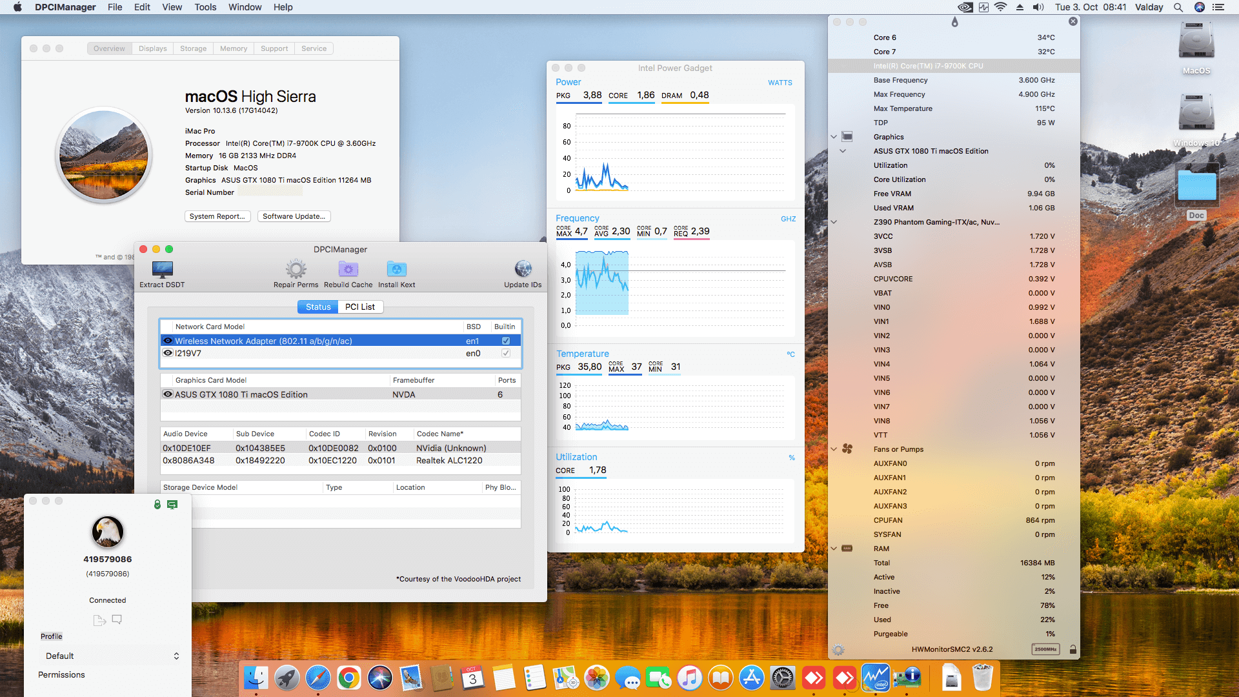Click chat icon in AnyDesk panel
Image resolution: width=1239 pixels, height=697 pixels.
117,620
